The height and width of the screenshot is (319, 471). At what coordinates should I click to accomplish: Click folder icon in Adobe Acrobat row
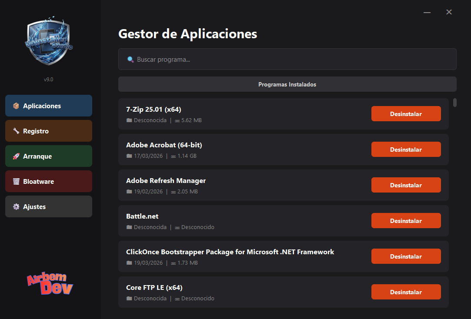[x=129, y=156]
